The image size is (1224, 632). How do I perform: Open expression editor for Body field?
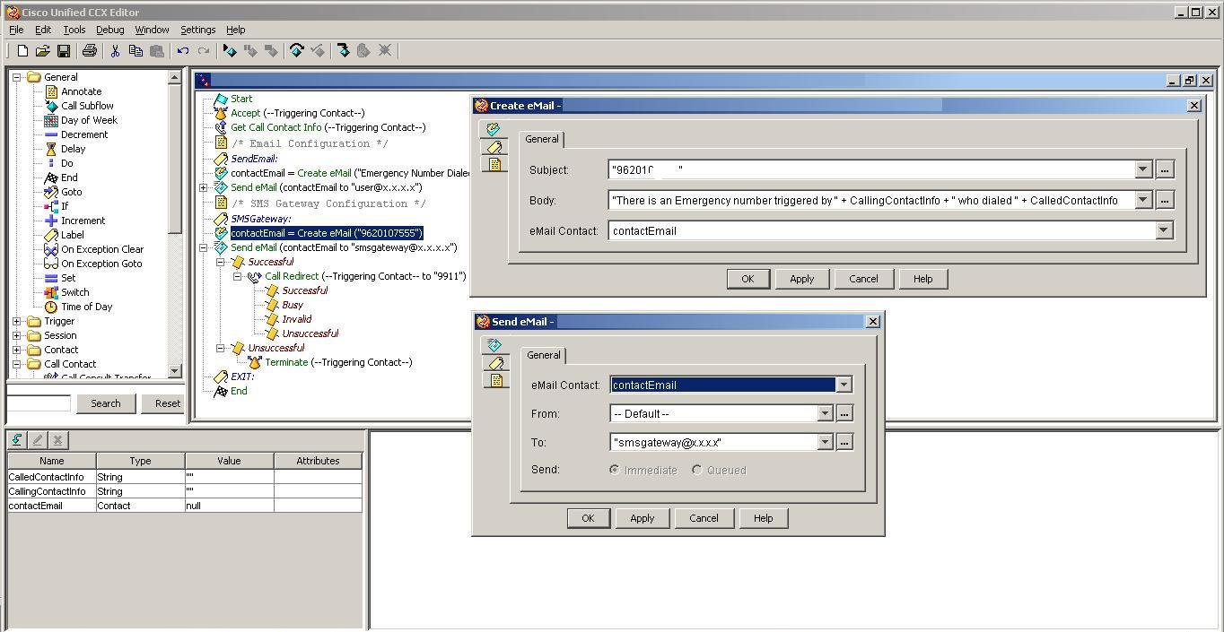point(1165,200)
